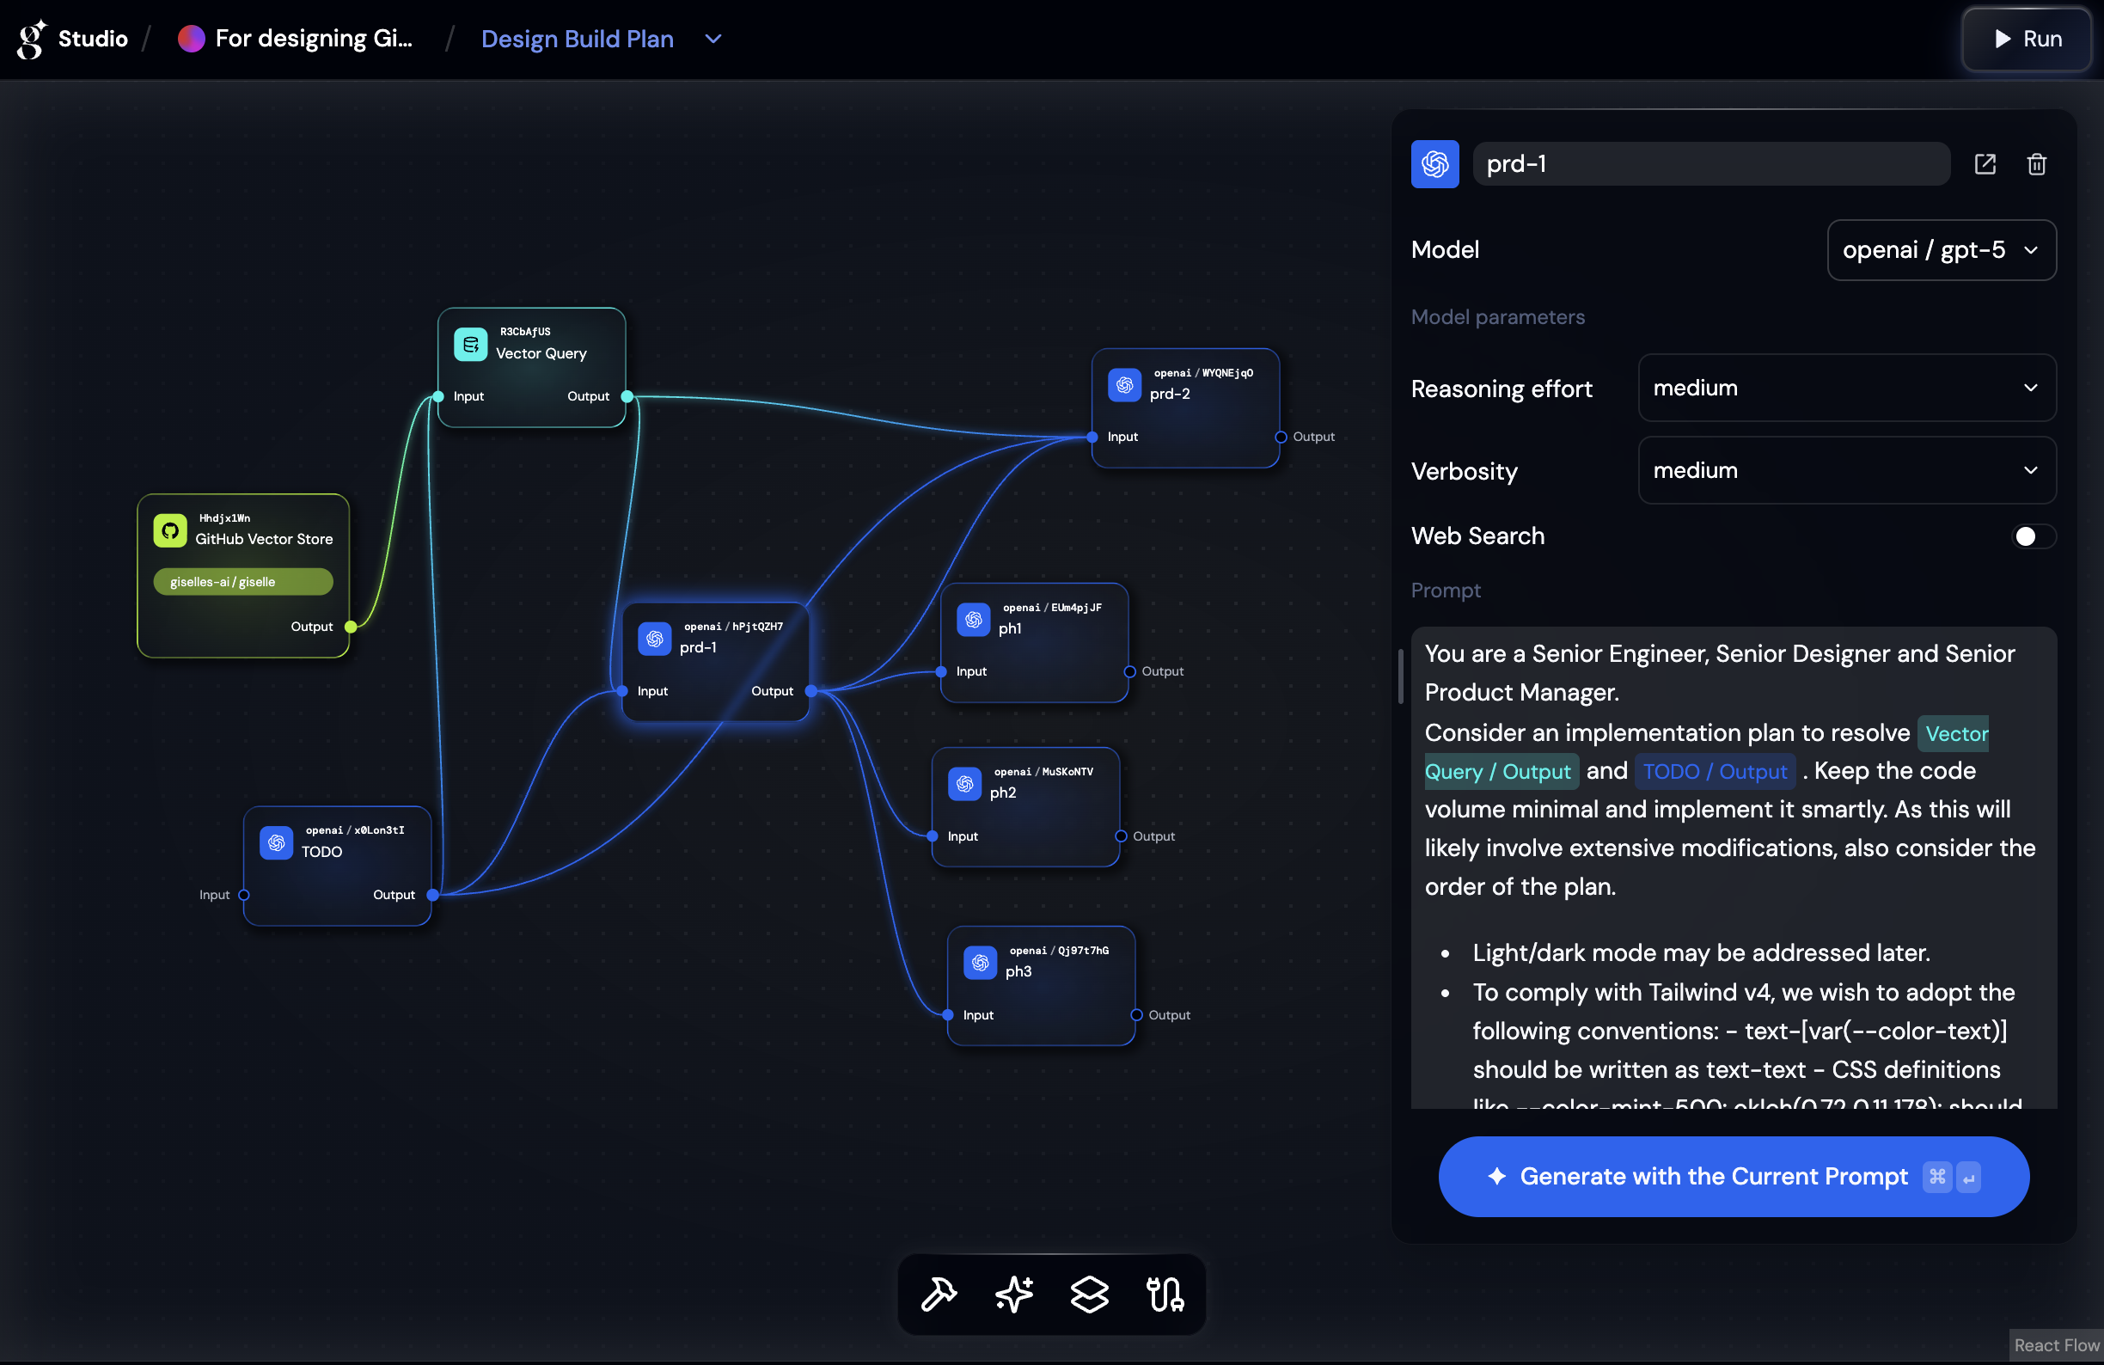Click the sparkles generate icon in the bottom toolbar
The width and height of the screenshot is (2104, 1365).
[1013, 1295]
